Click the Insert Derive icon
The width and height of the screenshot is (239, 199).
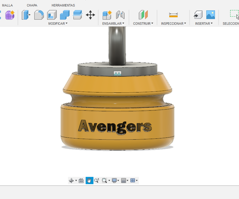pos(198,15)
